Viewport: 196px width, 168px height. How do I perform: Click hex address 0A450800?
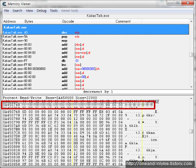click(x=11, y=146)
